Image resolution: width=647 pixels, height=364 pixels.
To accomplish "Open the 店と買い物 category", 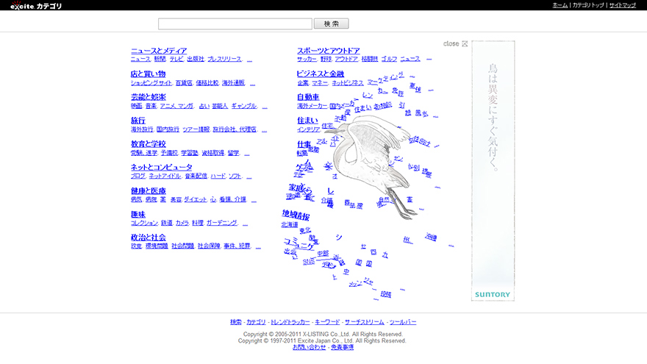I will click(x=148, y=74).
